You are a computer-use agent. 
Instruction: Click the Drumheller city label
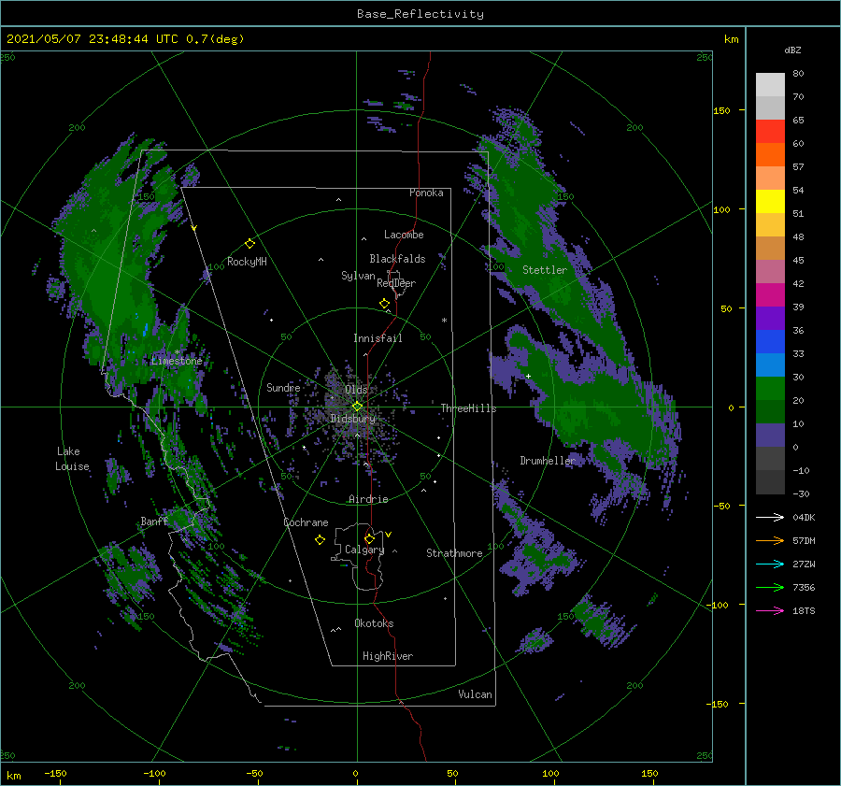548,461
